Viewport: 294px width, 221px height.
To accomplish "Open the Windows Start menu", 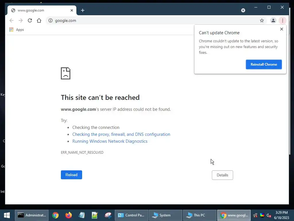I will click(x=7, y=215).
